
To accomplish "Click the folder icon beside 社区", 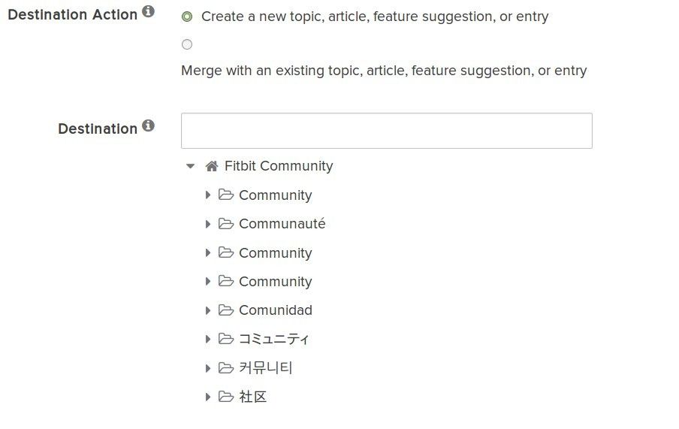I will click(225, 396).
